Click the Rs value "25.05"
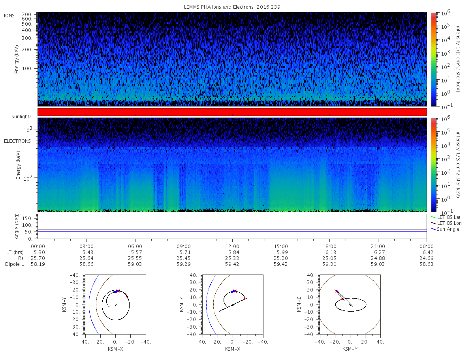This screenshot has width=474, height=355. (329, 258)
